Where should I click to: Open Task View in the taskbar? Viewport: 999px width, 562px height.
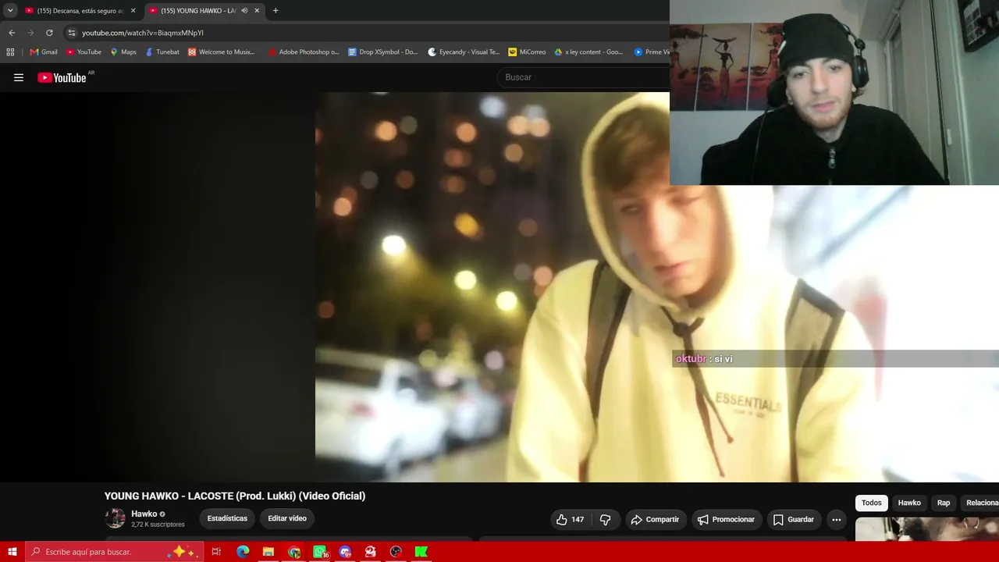pos(216,552)
